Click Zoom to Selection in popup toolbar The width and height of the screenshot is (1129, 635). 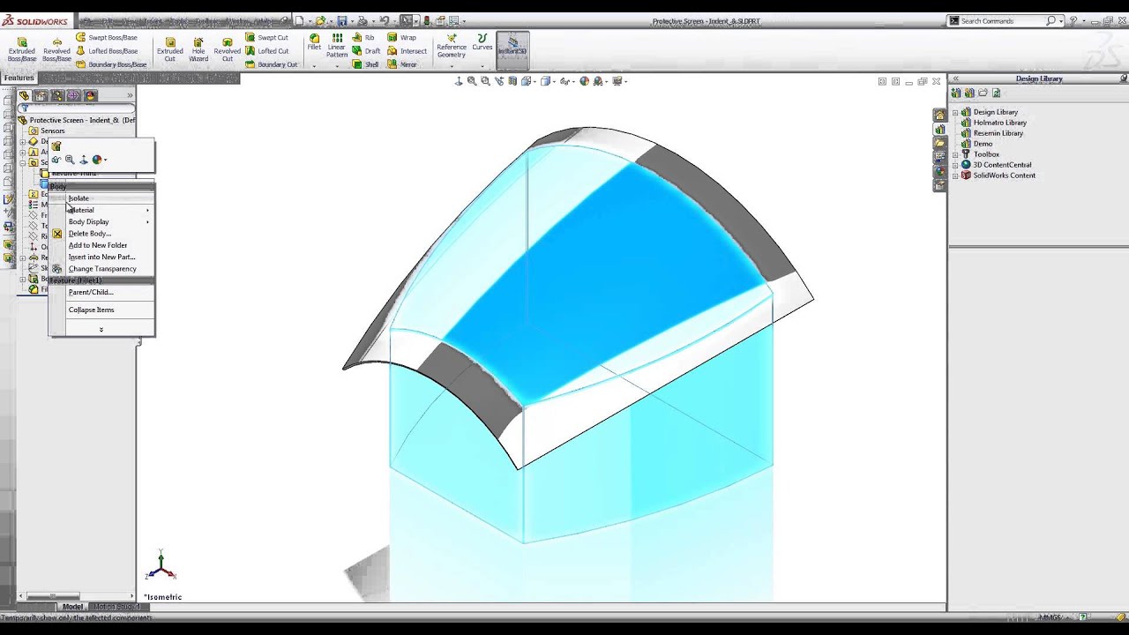(x=70, y=160)
